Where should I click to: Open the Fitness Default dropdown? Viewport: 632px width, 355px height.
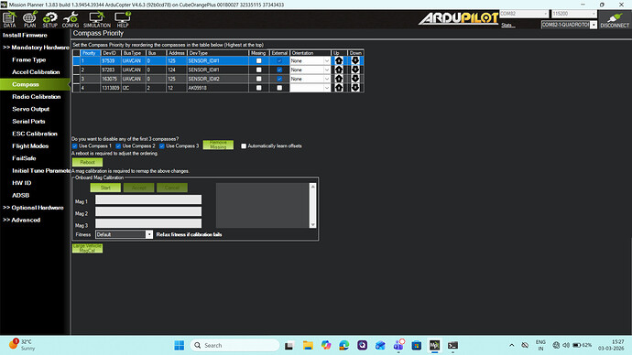[149, 234]
